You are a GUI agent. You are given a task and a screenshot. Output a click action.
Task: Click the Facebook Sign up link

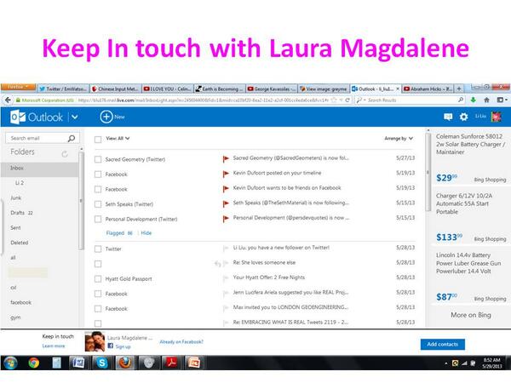click(x=123, y=346)
